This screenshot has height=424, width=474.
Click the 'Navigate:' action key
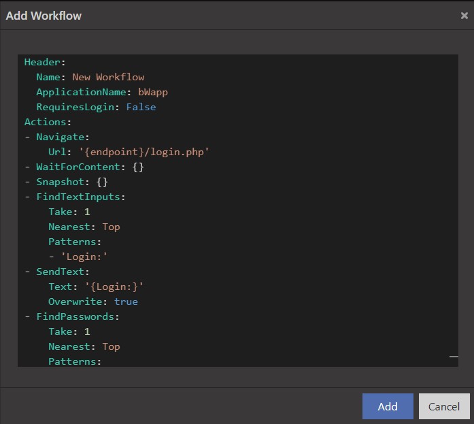point(63,137)
